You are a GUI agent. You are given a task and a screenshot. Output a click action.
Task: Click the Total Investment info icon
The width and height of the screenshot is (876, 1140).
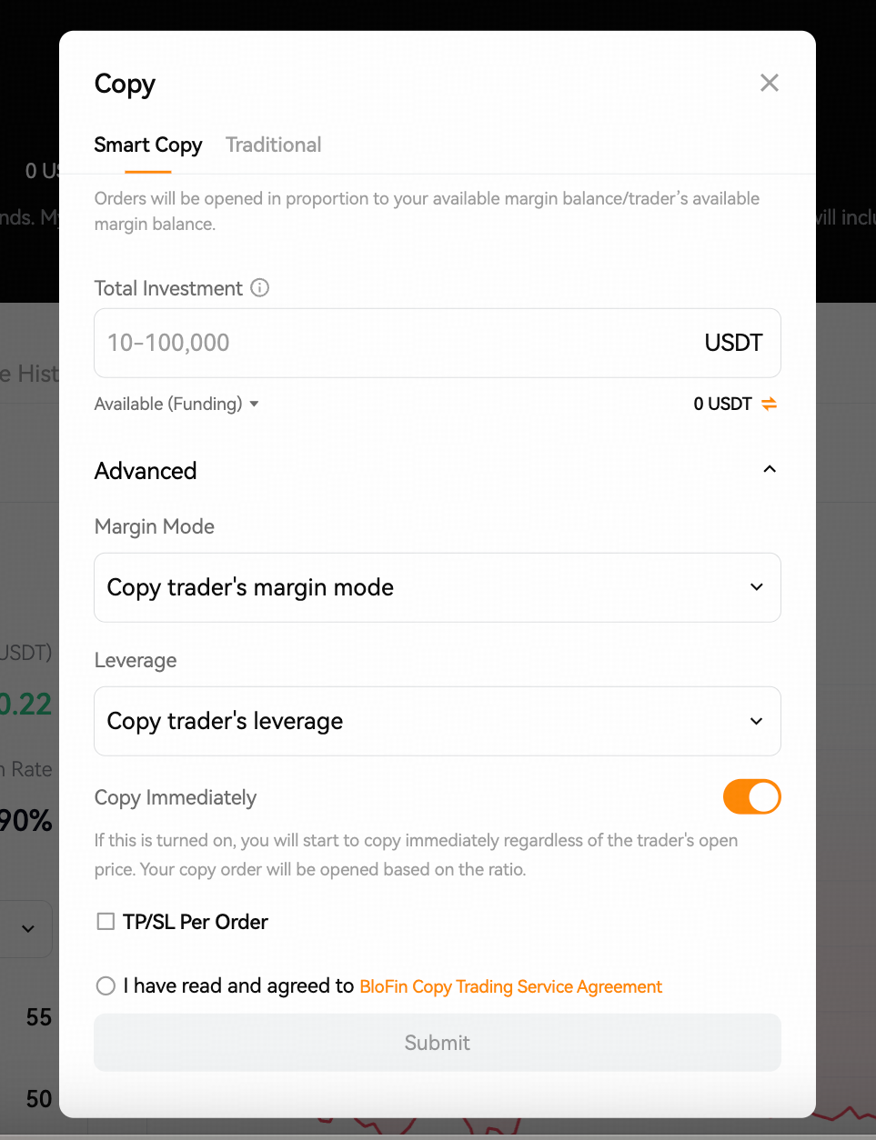(259, 288)
